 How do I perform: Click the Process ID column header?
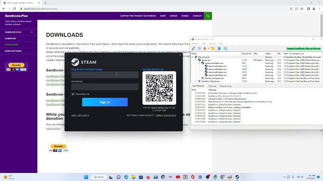[x=246, y=54]
